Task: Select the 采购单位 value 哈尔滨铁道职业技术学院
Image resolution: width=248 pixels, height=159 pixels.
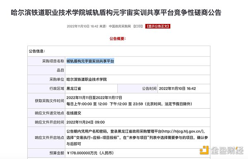Action: coord(86,79)
